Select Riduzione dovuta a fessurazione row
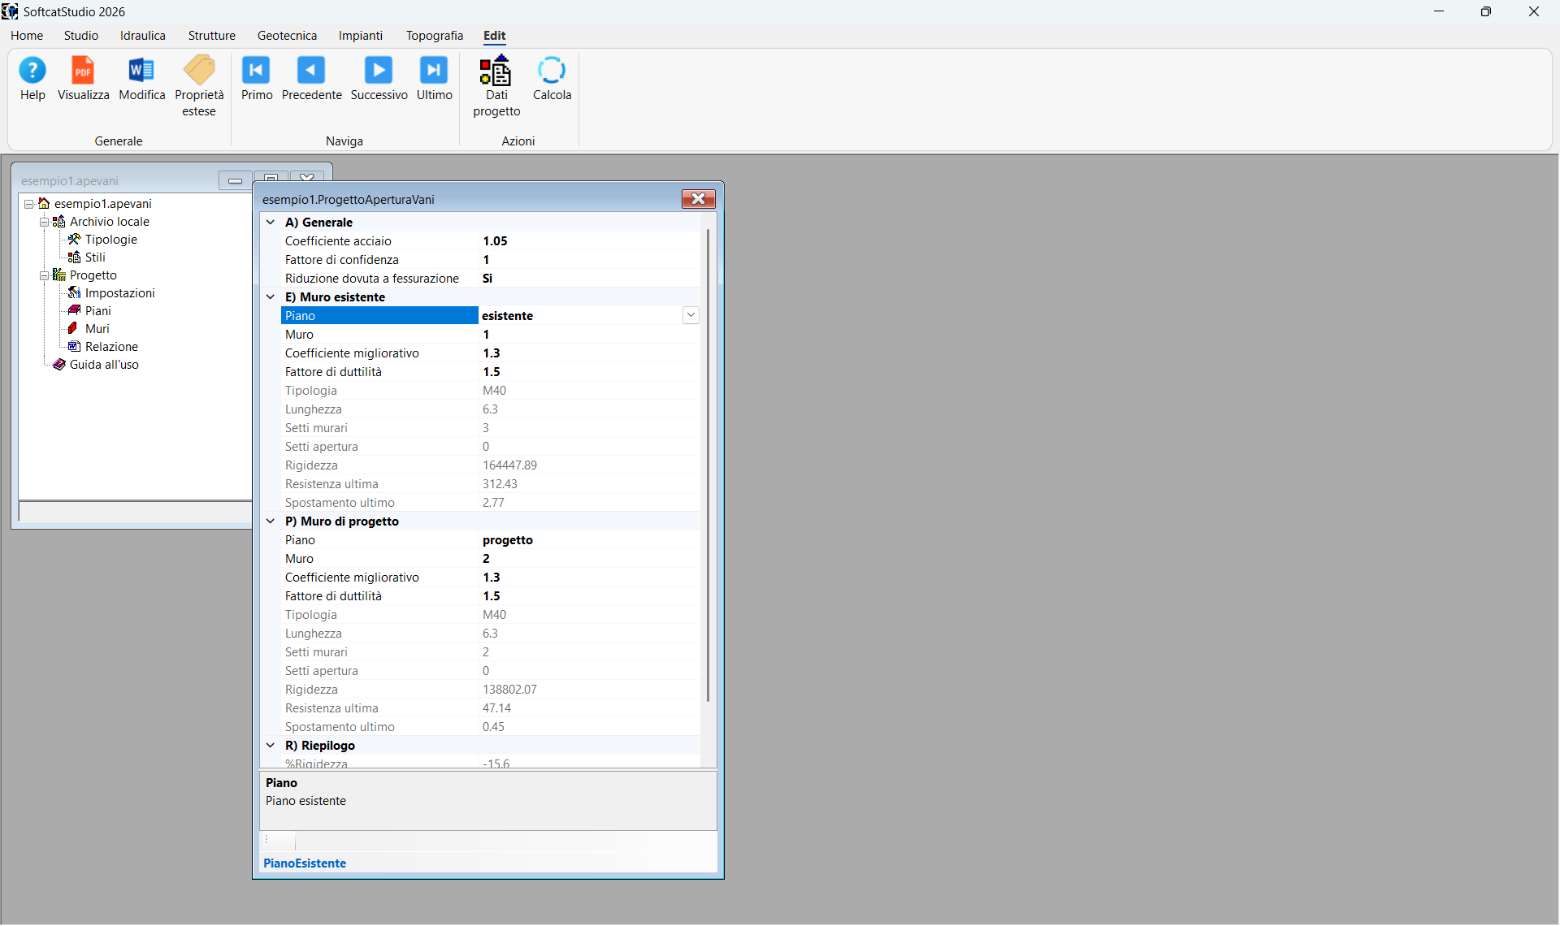 pyautogui.click(x=491, y=279)
